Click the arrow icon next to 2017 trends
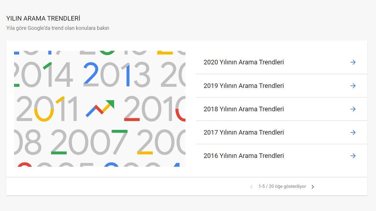Viewport: 376px width, 211px height. (x=353, y=132)
